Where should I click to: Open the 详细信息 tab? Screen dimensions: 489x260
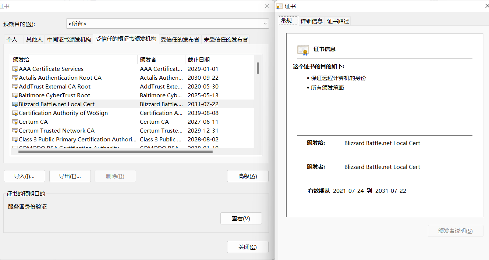click(x=312, y=21)
